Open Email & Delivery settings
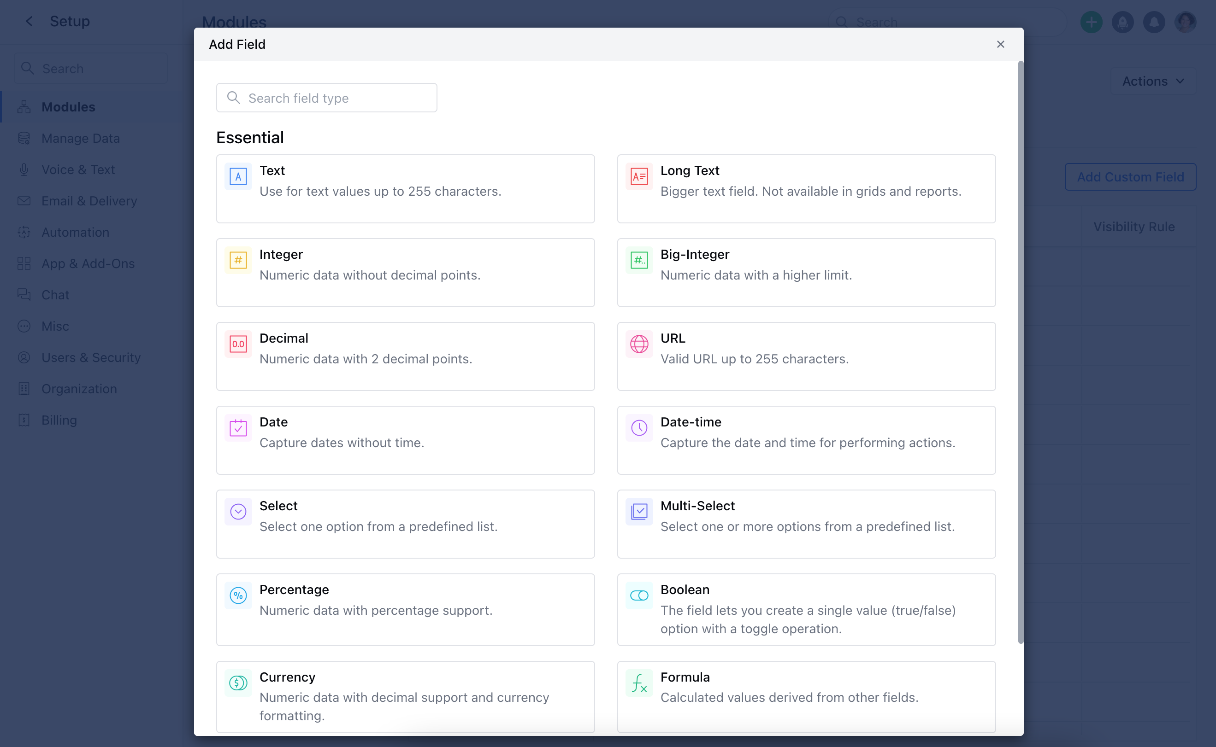 (x=89, y=201)
